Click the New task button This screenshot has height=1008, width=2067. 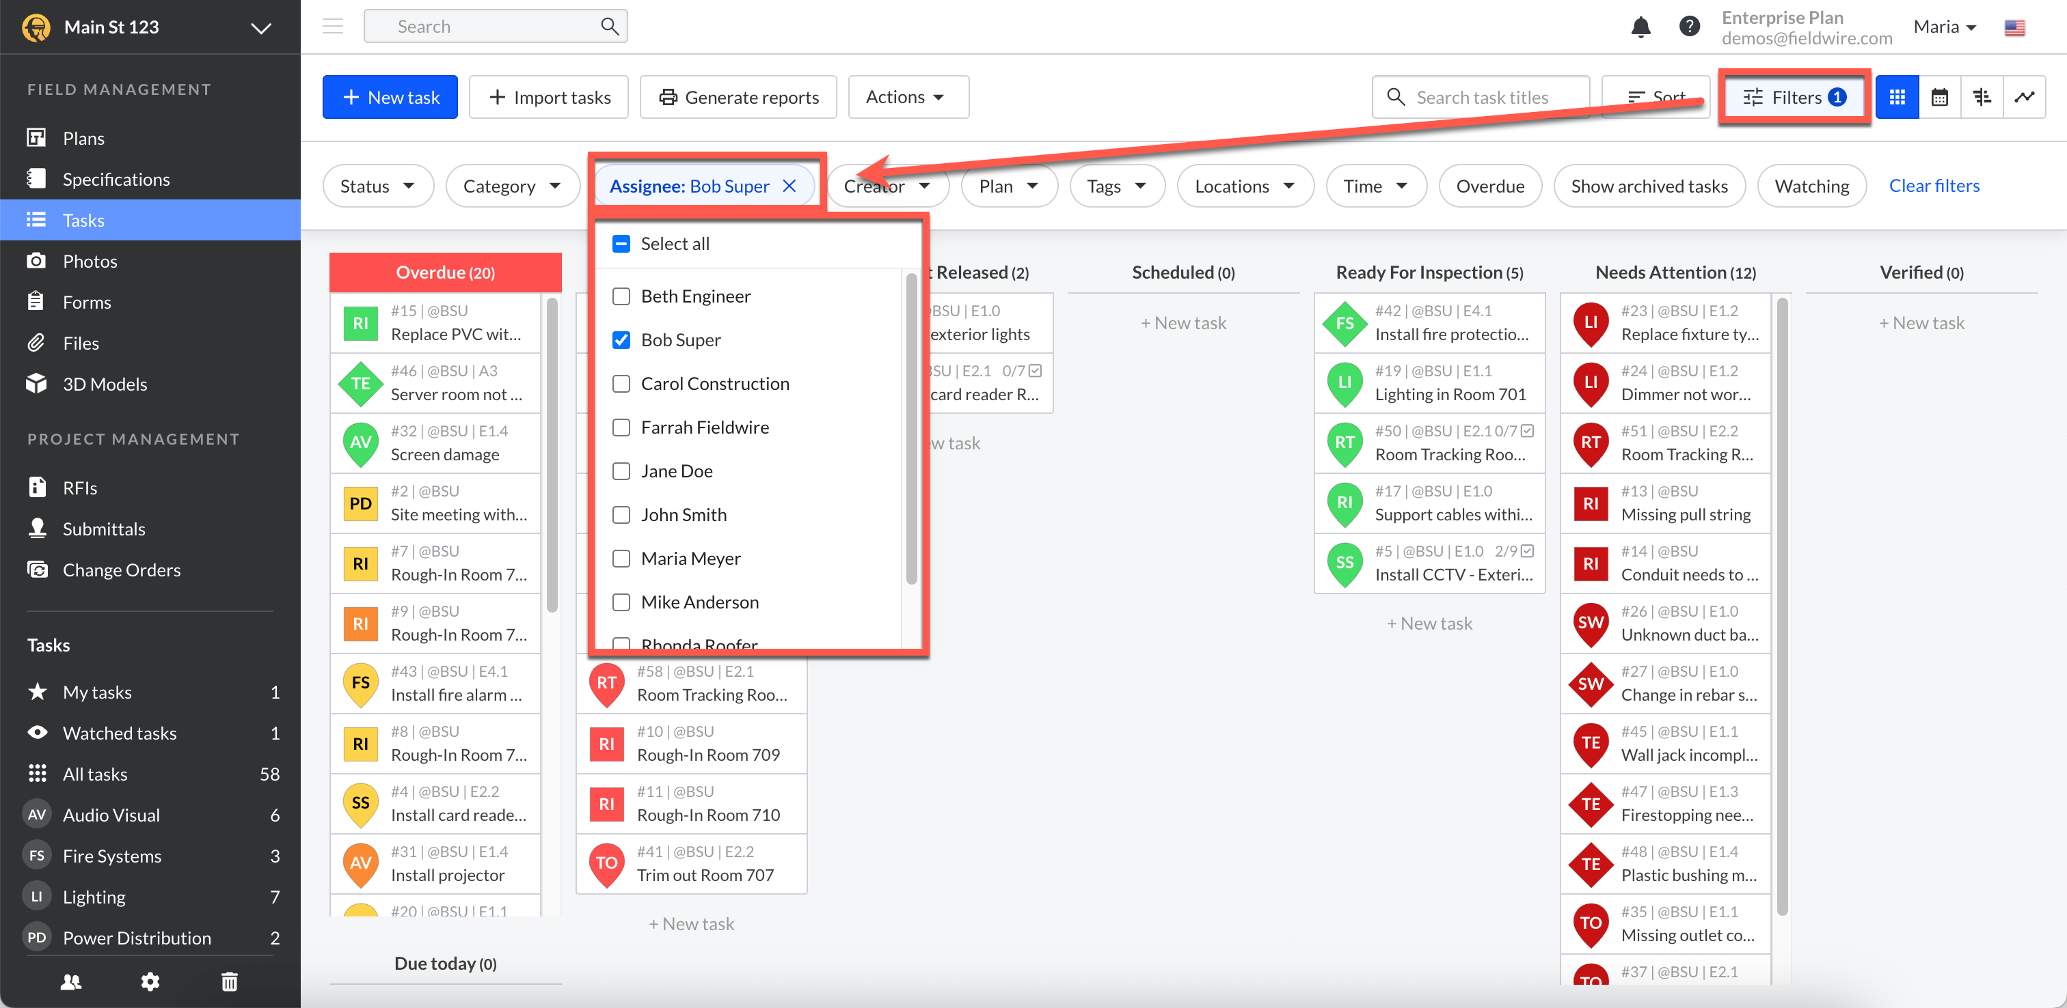click(x=390, y=98)
